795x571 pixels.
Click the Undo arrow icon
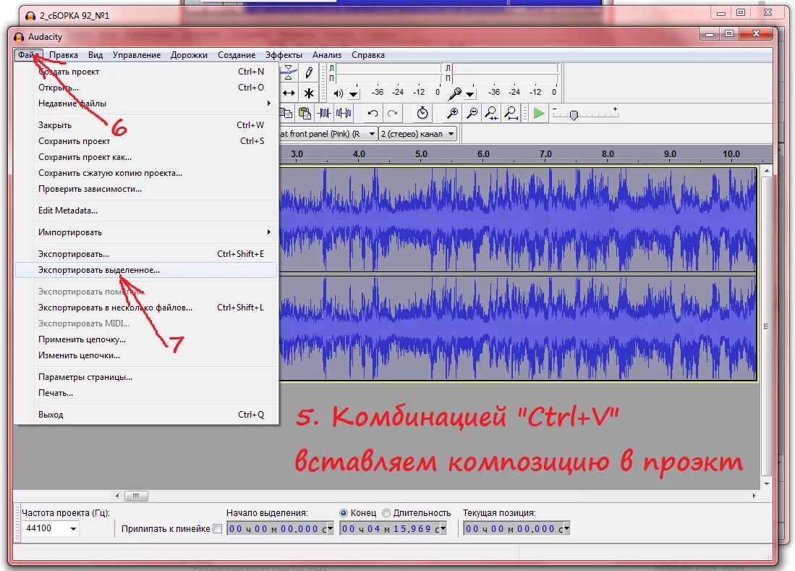point(373,113)
